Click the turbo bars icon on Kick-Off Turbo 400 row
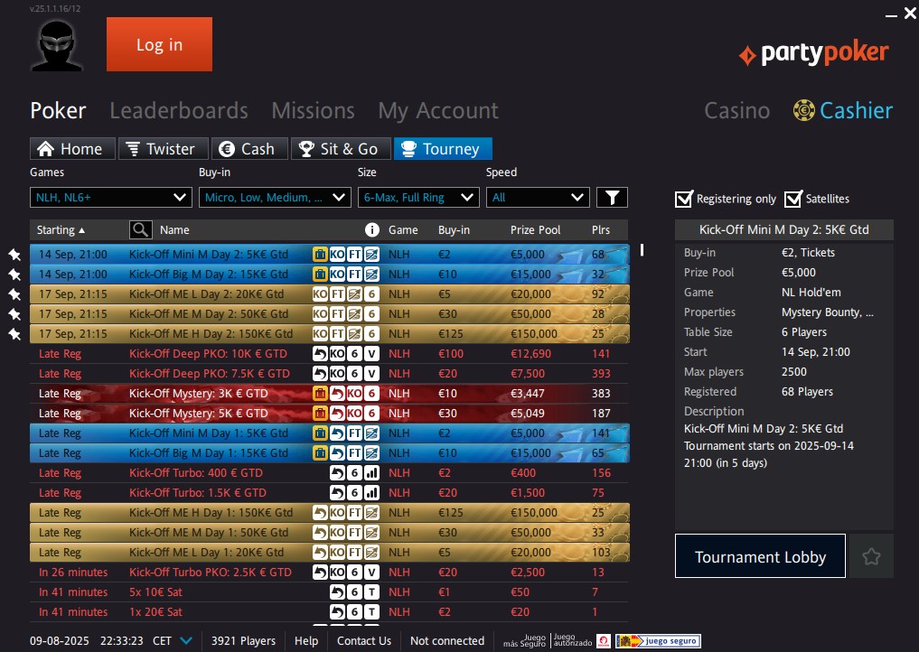 click(371, 472)
